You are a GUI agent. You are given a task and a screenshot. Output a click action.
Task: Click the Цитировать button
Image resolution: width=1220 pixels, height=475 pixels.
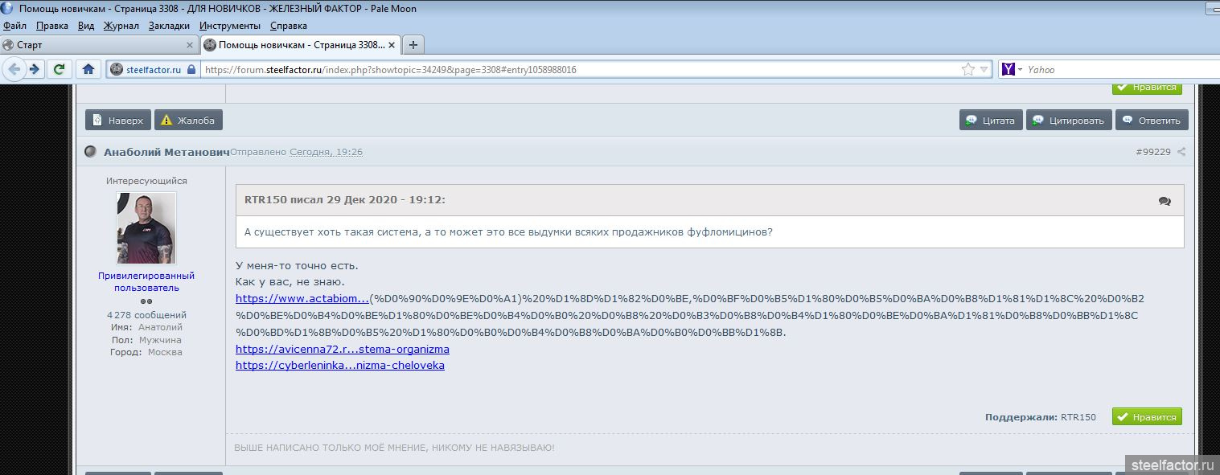click(x=1070, y=121)
